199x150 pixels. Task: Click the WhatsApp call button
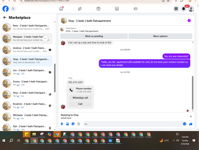80,98
